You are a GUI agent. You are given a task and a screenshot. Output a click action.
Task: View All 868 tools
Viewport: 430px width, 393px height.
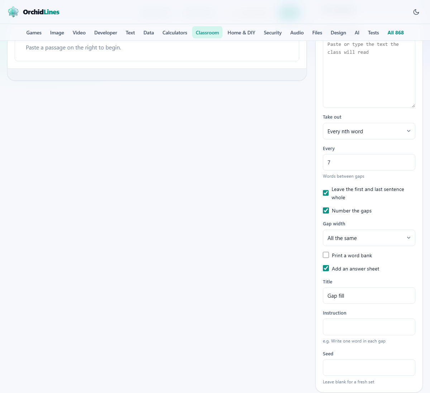pos(396,33)
